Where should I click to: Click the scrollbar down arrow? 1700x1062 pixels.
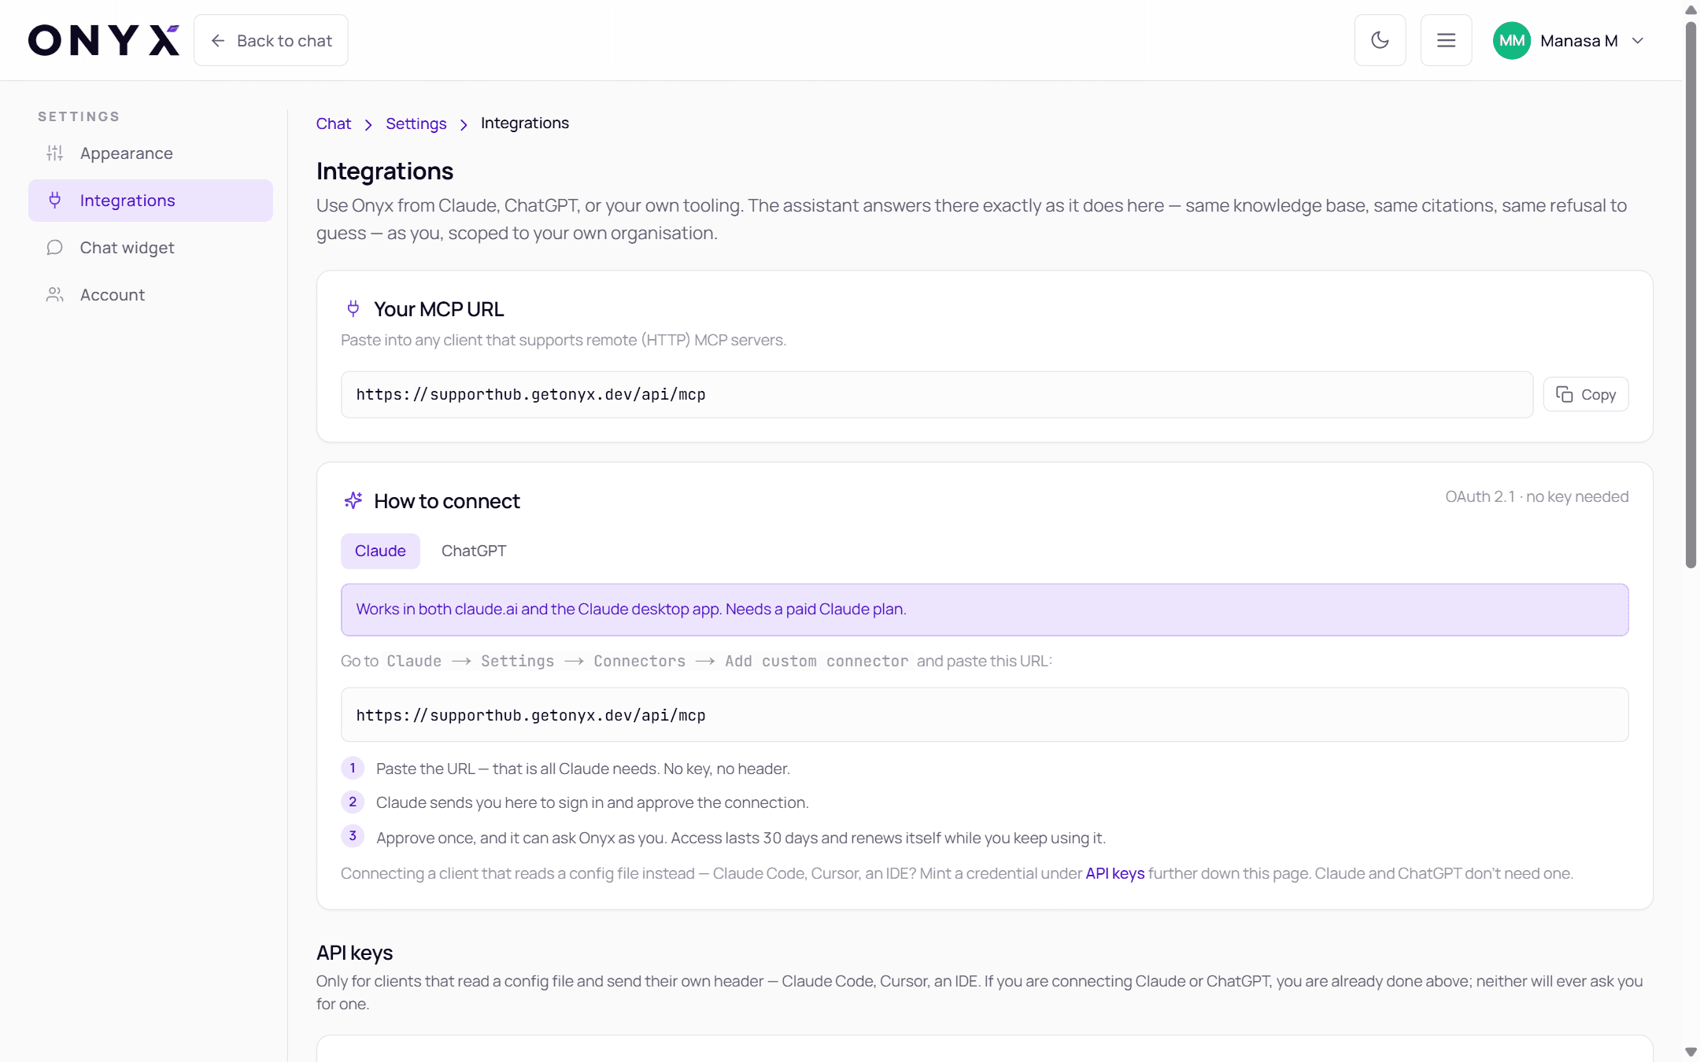coord(1691,1053)
